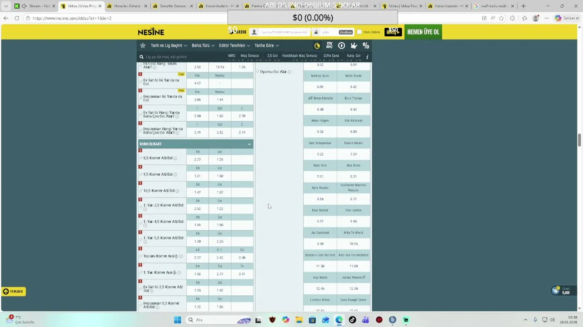Click the league or match search field

[182, 57]
